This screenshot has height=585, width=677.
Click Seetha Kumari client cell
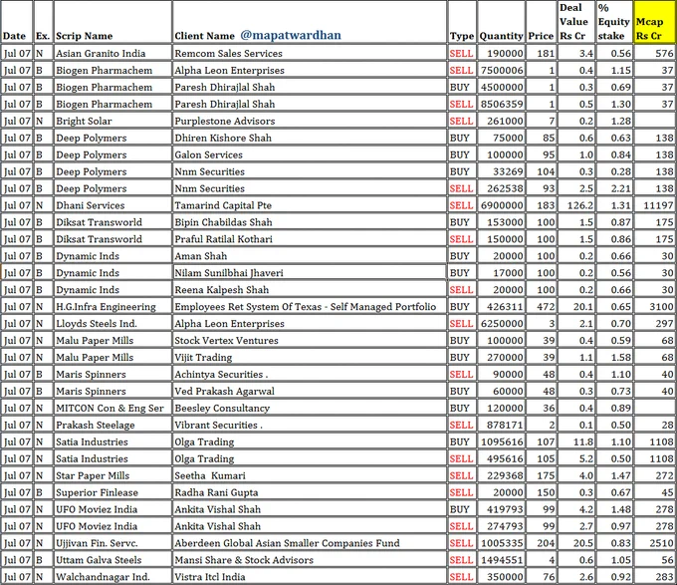point(310,475)
